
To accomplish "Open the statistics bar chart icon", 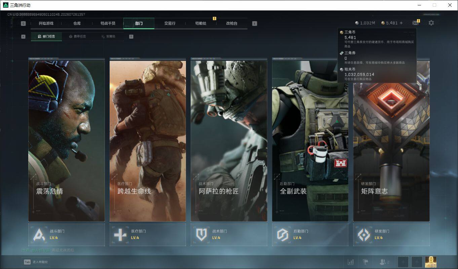I will tap(350, 262).
